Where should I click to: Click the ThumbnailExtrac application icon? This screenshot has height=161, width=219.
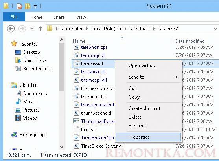coord(76,121)
